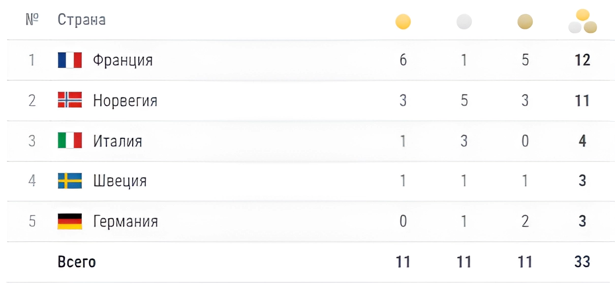
Task: Click the total medals stacked icon
Action: (582, 22)
